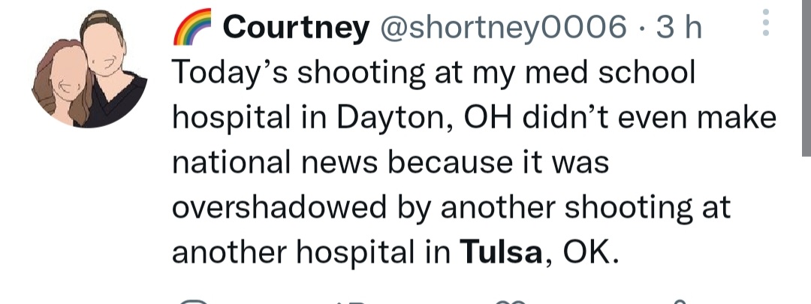Open the three-dot more options menu
Image resolution: width=811 pixels, height=304 pixels.
coord(765,24)
